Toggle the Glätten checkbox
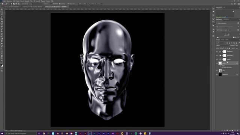 tap(54, 4)
